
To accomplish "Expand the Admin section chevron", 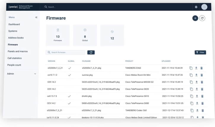I will click(x=35, y=74).
